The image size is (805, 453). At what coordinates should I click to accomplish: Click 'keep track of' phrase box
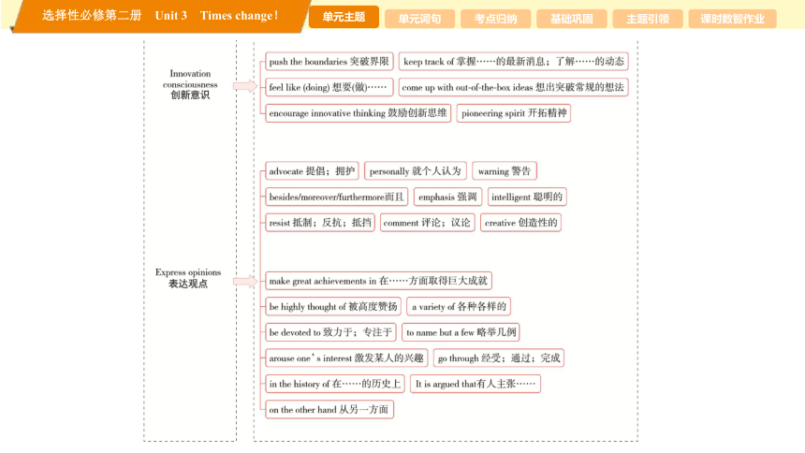coord(513,62)
